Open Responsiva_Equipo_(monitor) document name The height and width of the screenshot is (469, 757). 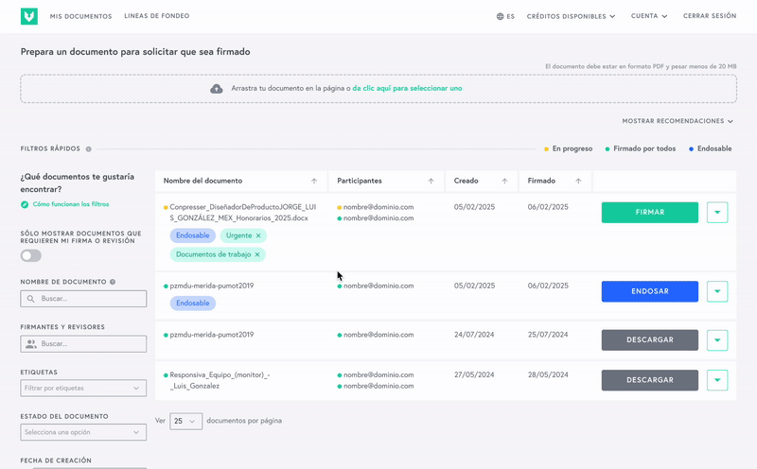220,380
